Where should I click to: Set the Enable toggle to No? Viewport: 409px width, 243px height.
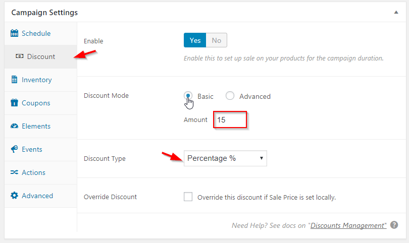pos(217,40)
